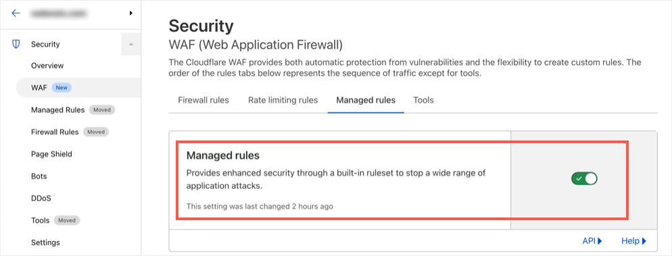Expand the Help link

click(x=634, y=241)
